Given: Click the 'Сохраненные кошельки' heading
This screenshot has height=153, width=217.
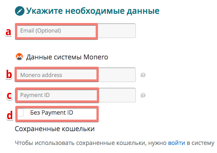Looking at the screenshot, I should [x=55, y=129].
